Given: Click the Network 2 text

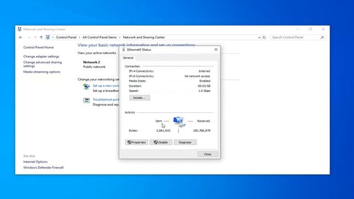Looking at the screenshot, I should pos(92,62).
